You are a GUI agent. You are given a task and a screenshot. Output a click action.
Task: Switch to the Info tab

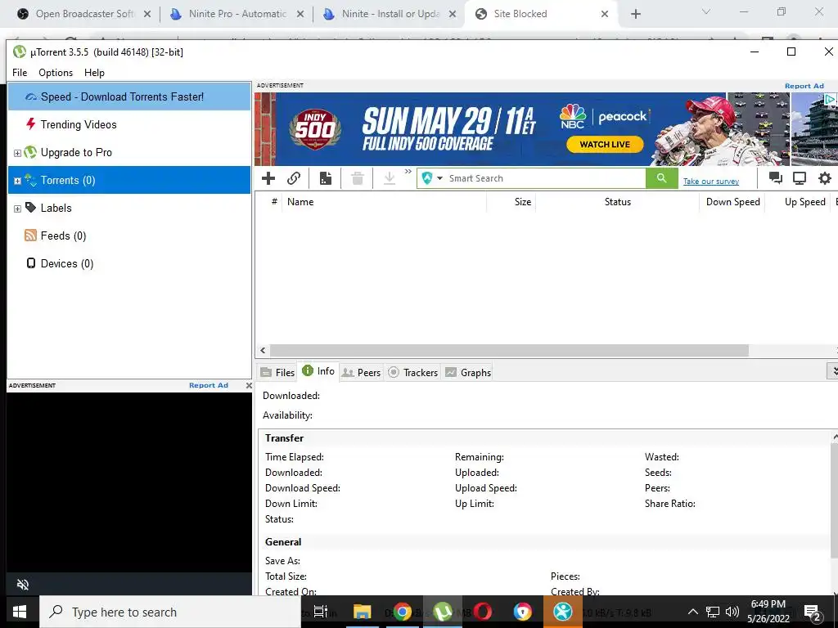point(318,371)
